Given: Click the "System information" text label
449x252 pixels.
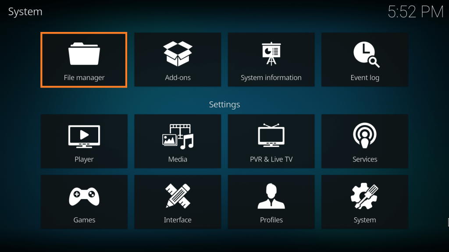Looking at the screenshot, I should click(271, 78).
